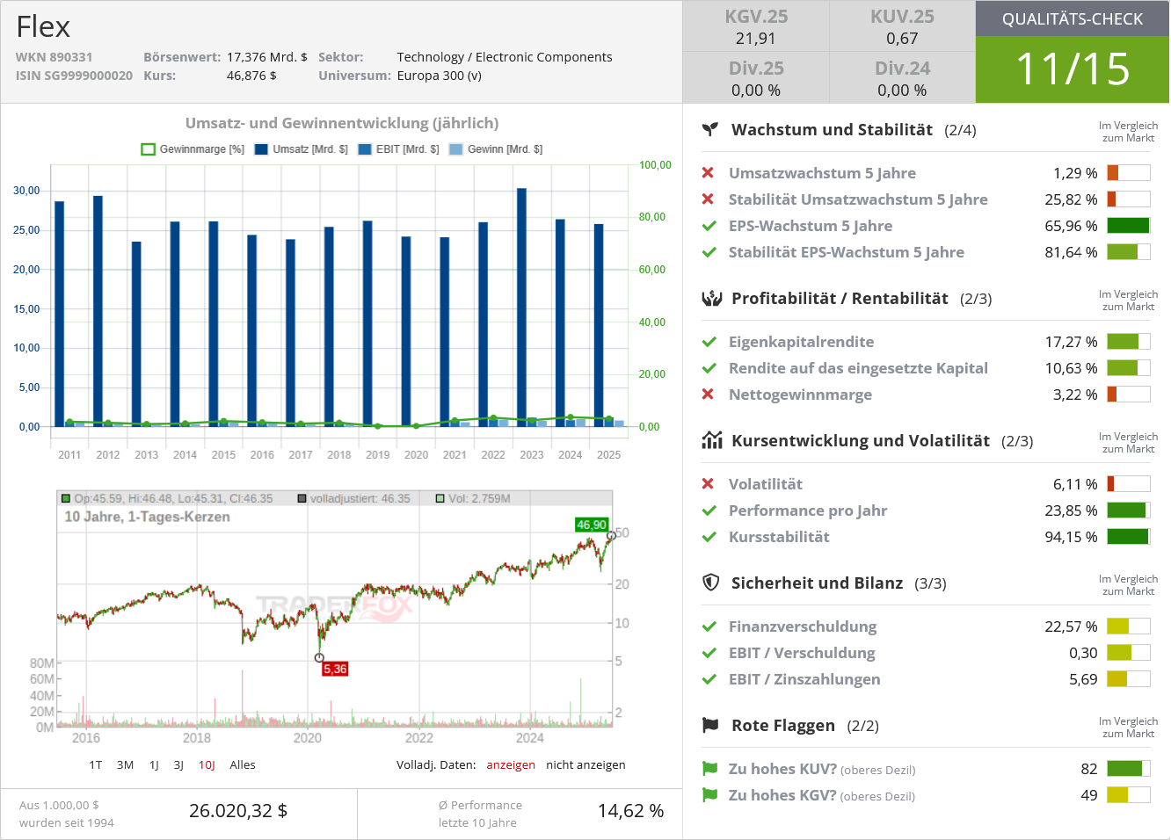The width and height of the screenshot is (1171, 840).
Task: Click the 5,36 low price marker
Action: coord(335,670)
